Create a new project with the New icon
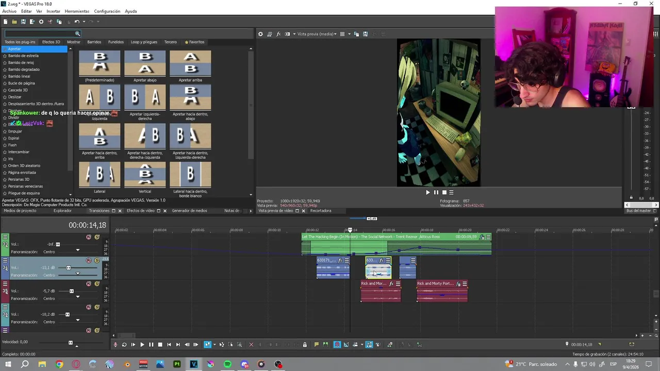The width and height of the screenshot is (660, 371). tap(5, 22)
